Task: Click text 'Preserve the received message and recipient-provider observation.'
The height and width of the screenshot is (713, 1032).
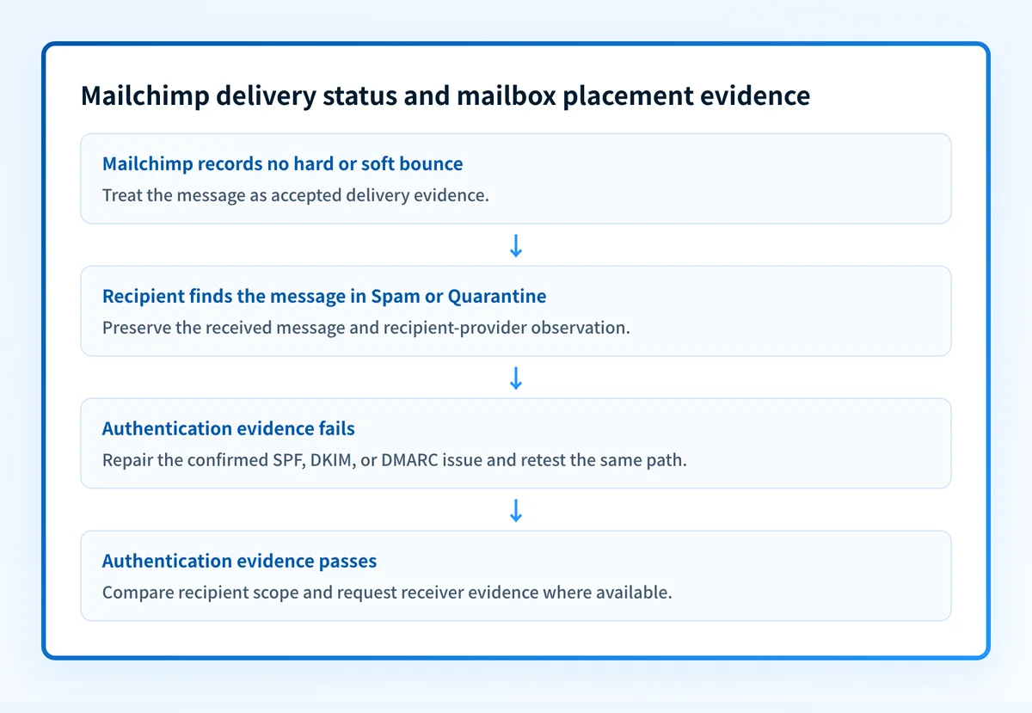Action: tap(366, 328)
